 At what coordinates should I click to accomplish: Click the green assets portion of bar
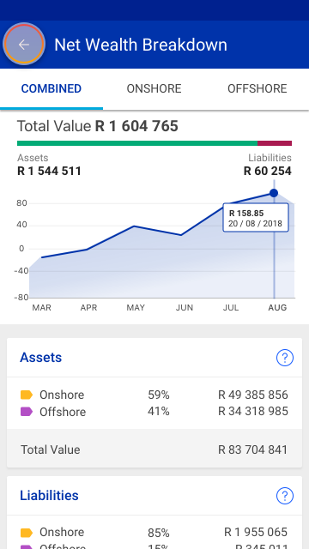point(137,143)
